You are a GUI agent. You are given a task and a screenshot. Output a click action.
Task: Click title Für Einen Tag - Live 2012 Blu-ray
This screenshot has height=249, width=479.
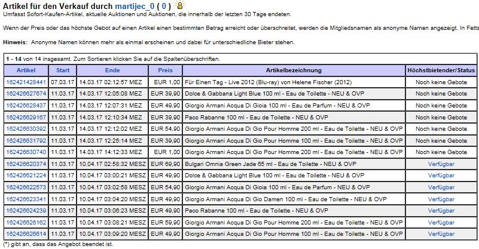(x=269, y=82)
